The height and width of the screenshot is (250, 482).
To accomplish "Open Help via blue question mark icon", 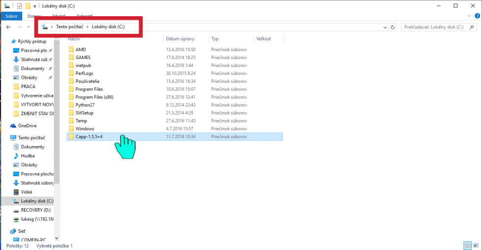I will point(477,16).
